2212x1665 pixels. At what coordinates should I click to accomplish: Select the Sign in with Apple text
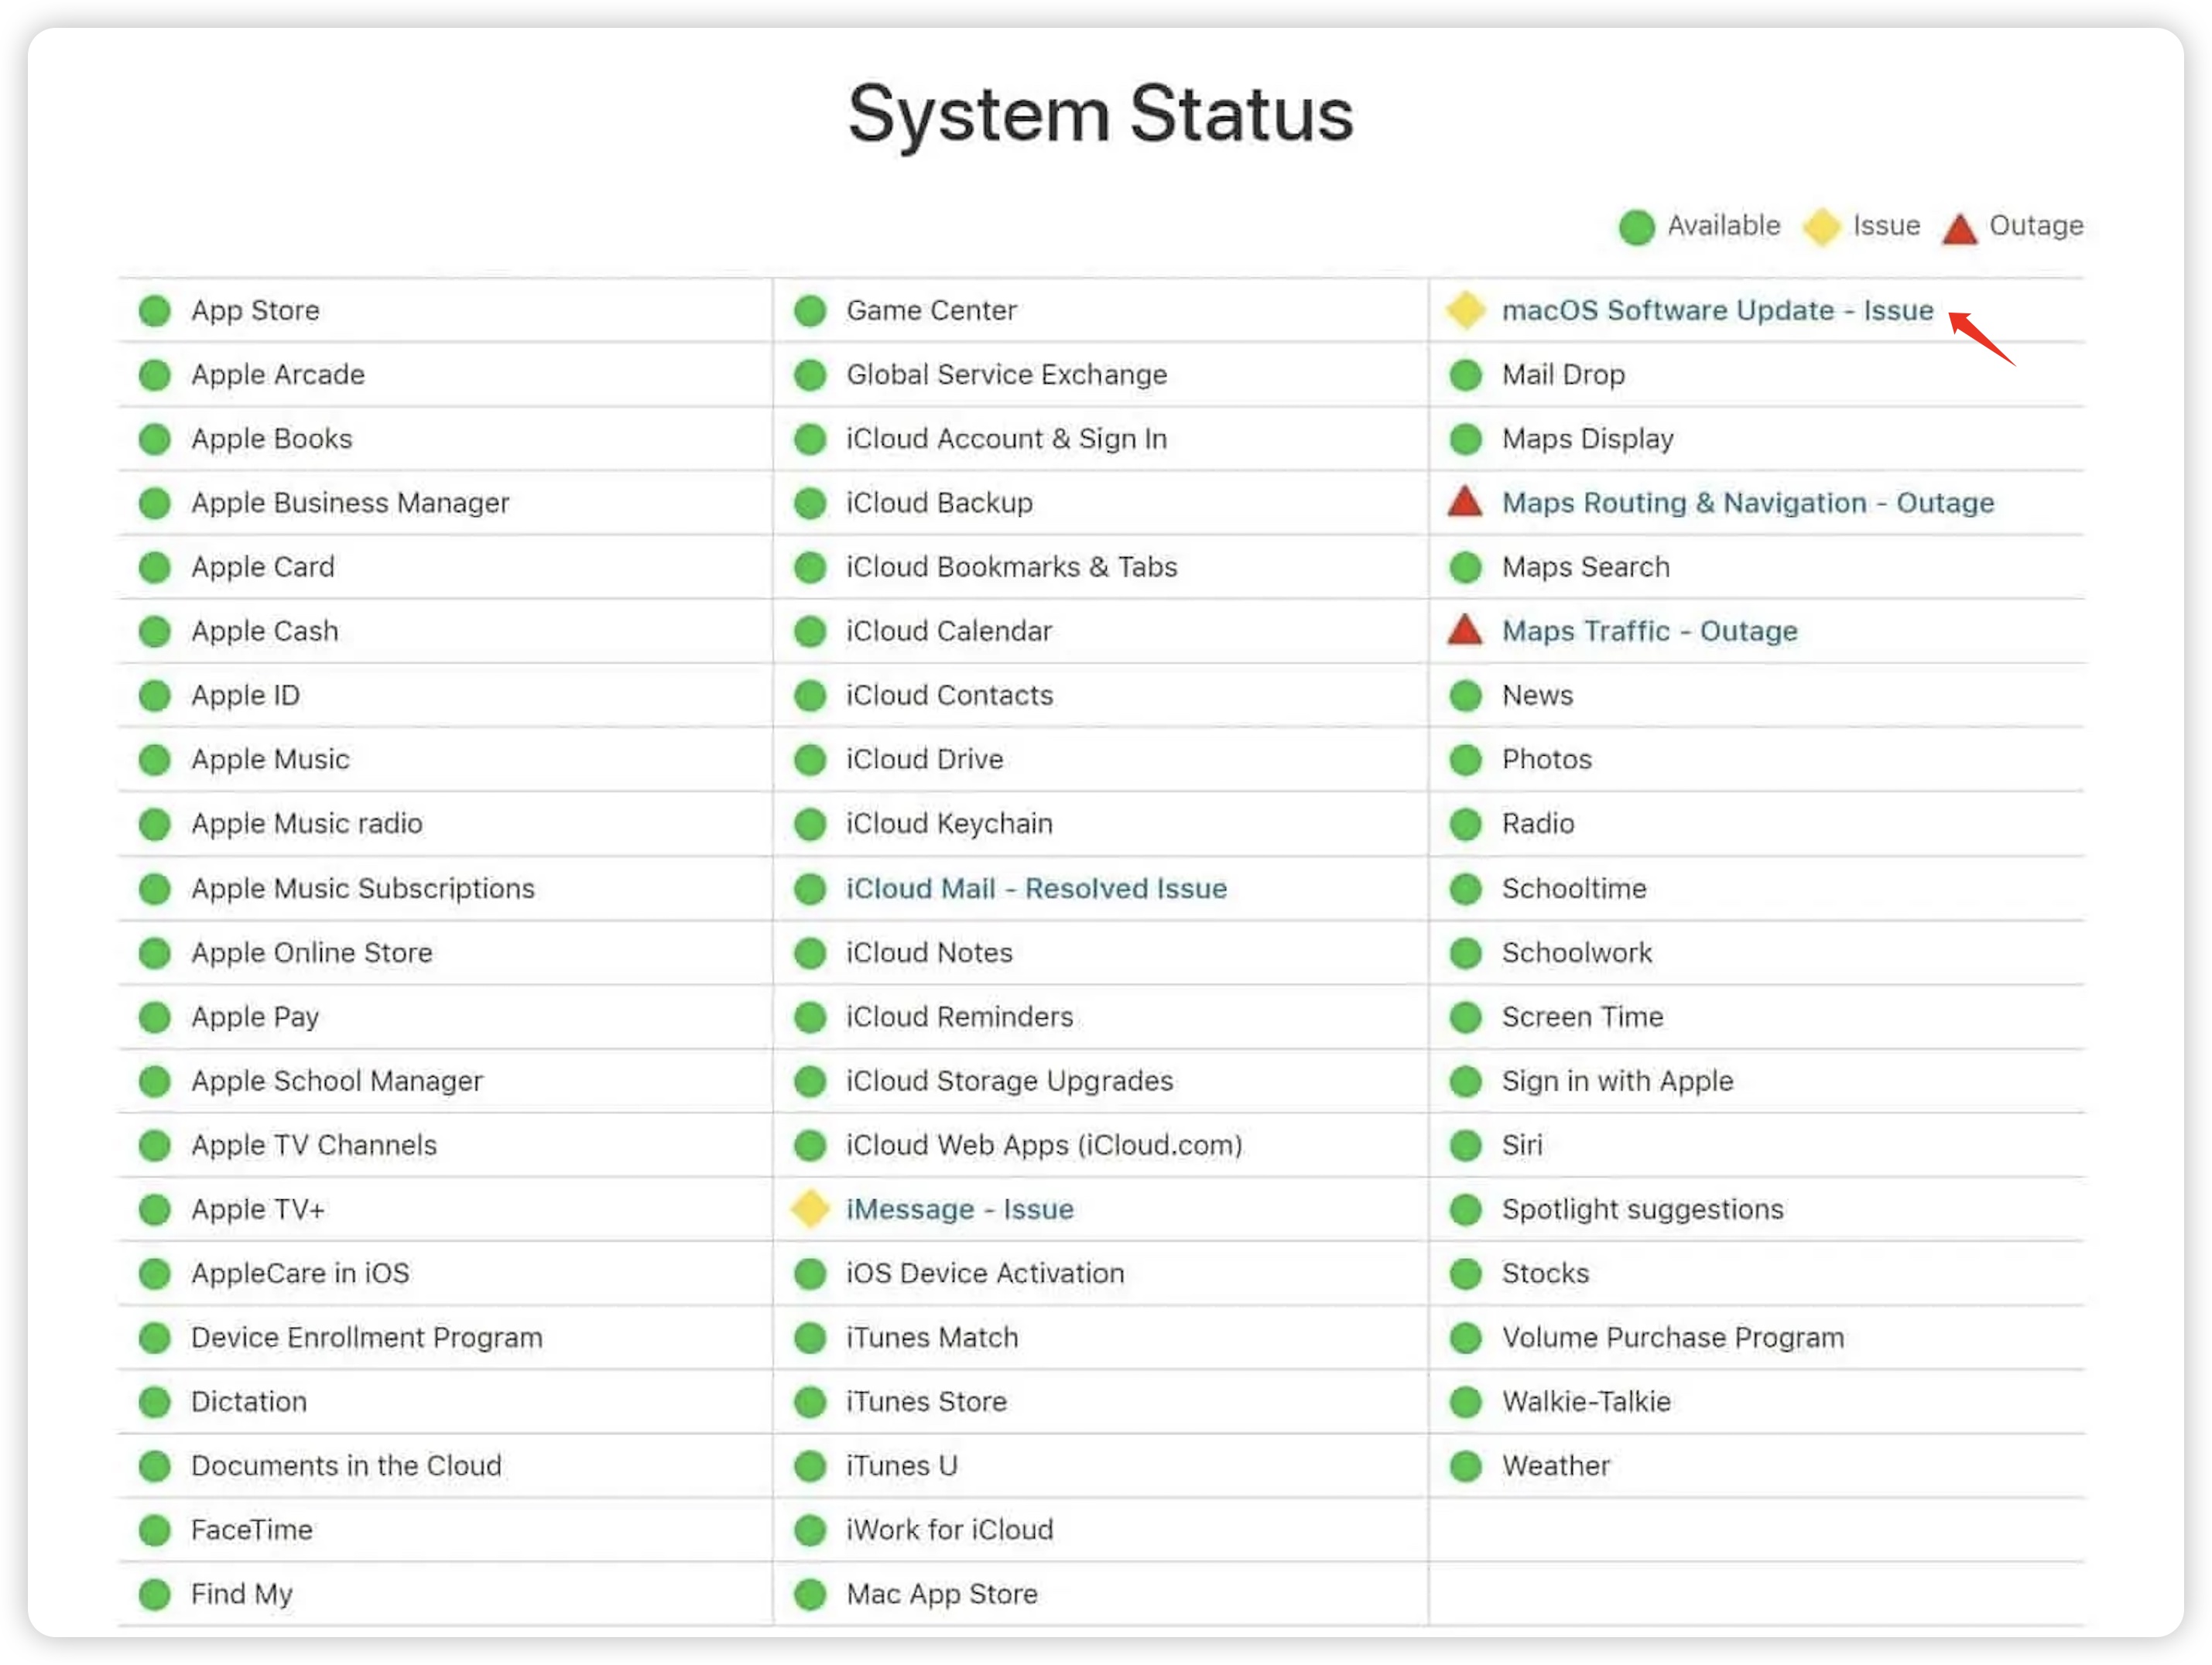tap(1617, 1082)
